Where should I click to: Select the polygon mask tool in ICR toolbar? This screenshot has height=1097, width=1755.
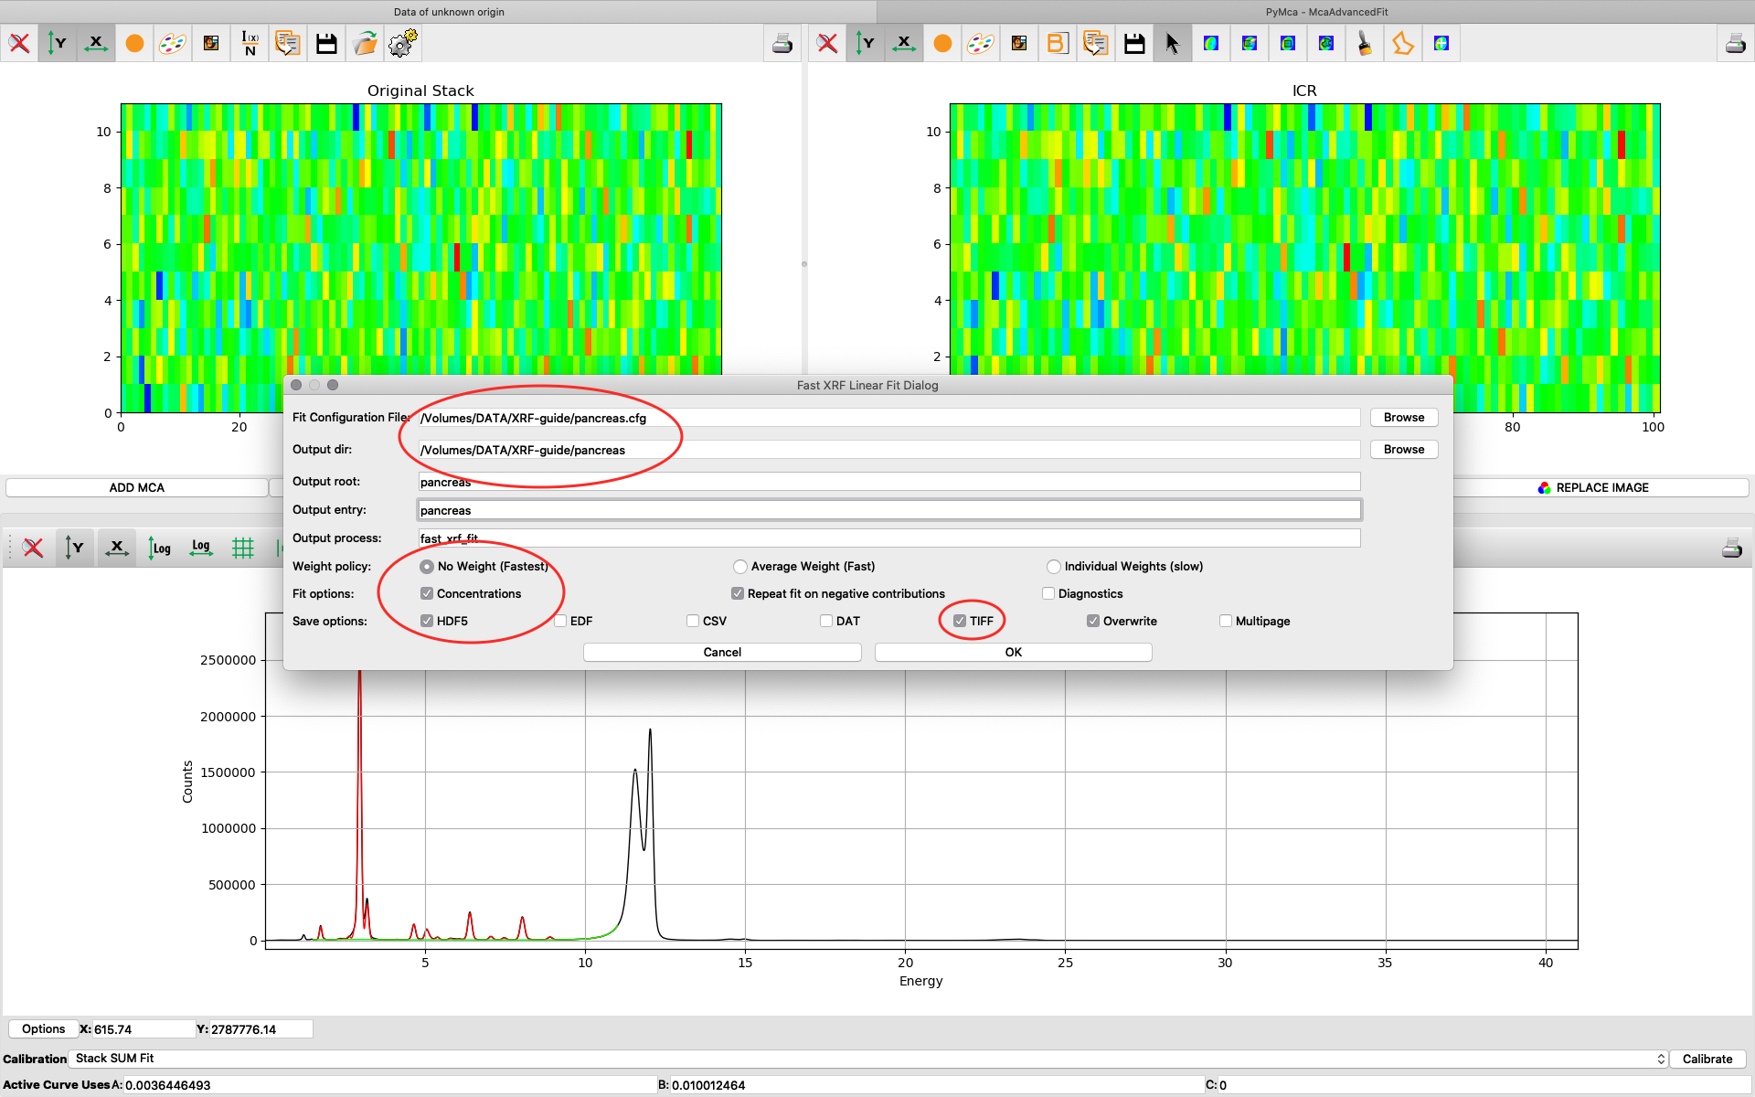tap(1402, 43)
